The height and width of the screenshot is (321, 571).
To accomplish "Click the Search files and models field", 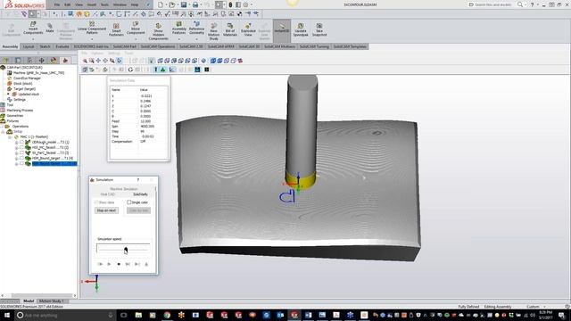I will point(492,4).
